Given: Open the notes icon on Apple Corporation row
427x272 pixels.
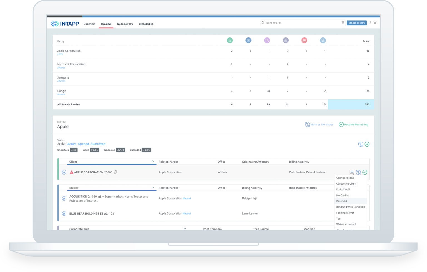Looking at the screenshot, I should pyautogui.click(x=352, y=172).
